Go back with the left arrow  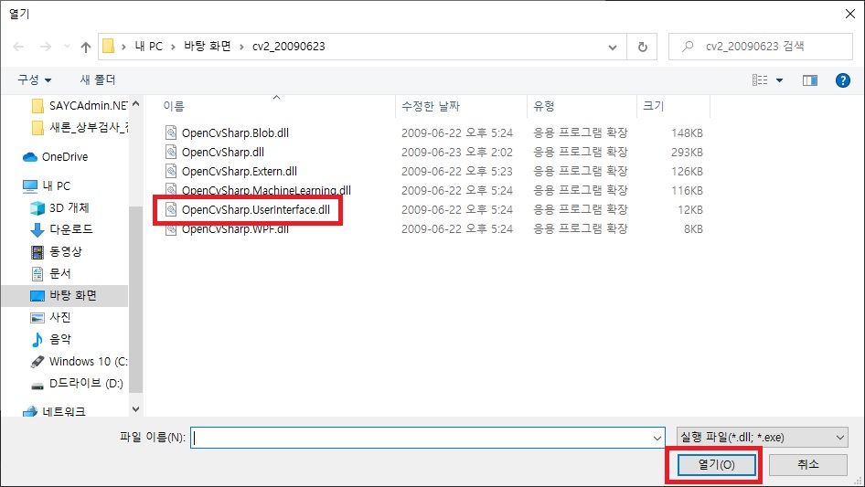click(x=18, y=47)
